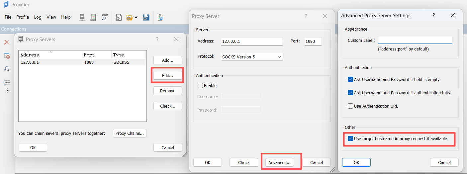The height and width of the screenshot is (174, 467).
Task: Toggle Use Authentication URL checkbox
Action: (350, 106)
